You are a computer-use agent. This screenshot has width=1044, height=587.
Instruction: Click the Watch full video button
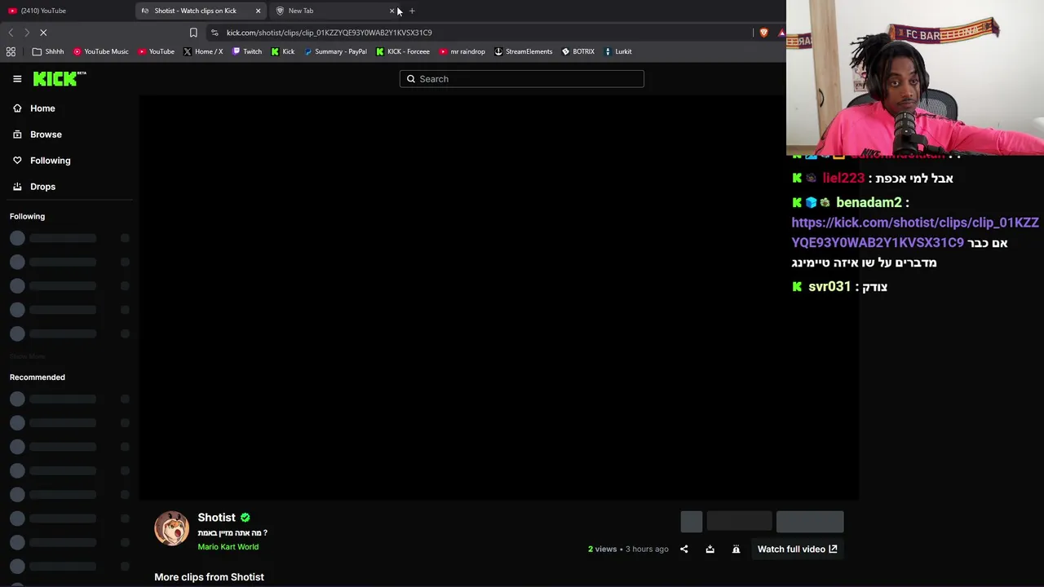point(798,549)
